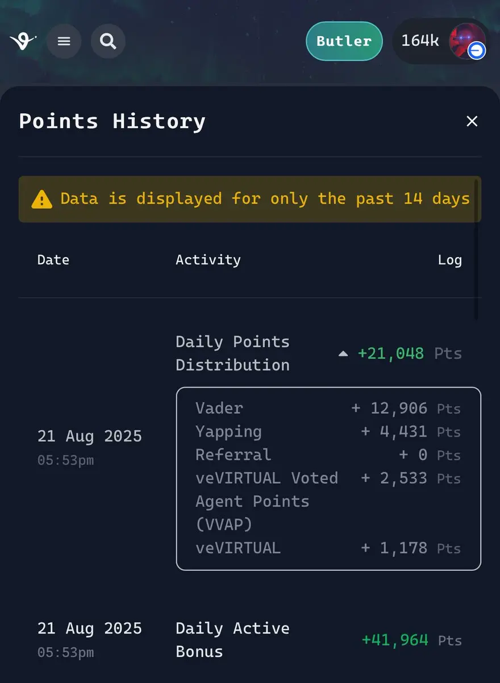Close the Points History panel
The width and height of the screenshot is (500, 683).
pos(472,121)
